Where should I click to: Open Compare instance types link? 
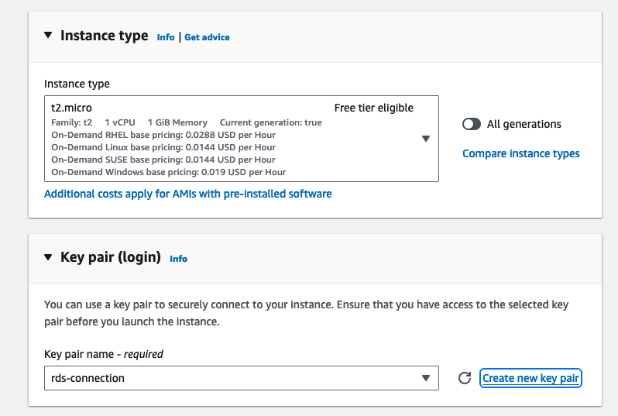pos(520,153)
